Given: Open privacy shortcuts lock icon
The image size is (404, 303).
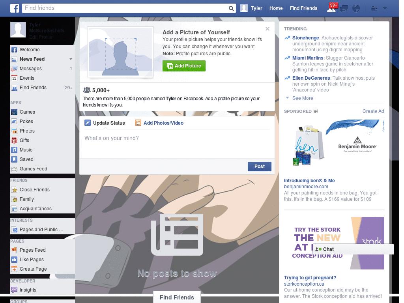Looking at the screenshot, I should (x=374, y=9).
